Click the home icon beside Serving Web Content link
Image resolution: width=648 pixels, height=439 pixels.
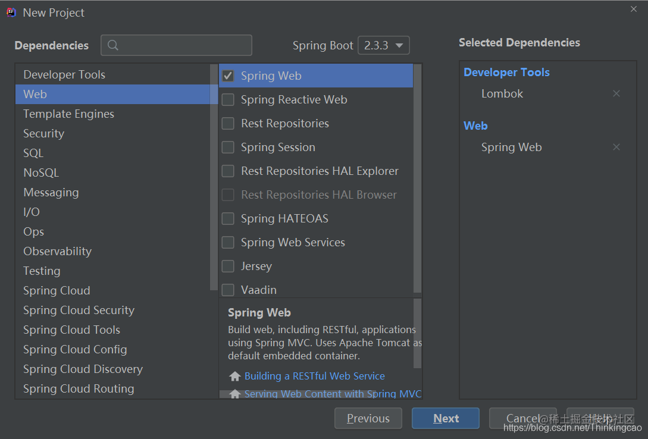pos(234,393)
